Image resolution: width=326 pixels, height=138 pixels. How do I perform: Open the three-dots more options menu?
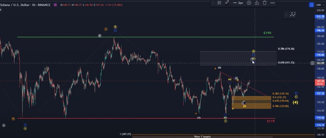(x=272, y=3)
